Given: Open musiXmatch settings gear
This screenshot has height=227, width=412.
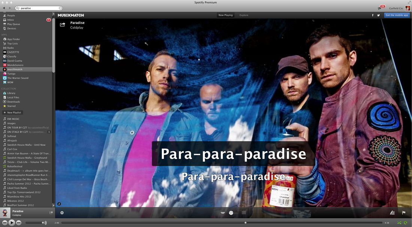Looking at the screenshot, I should pos(62,213).
